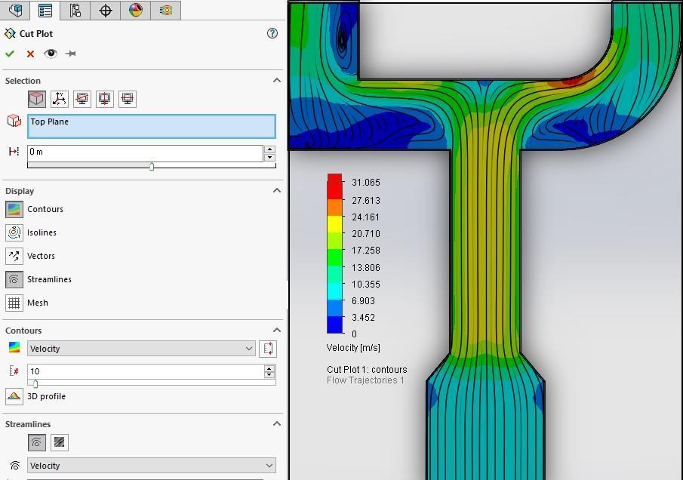Viewport: 683px width, 480px height.
Task: Collapse the Display section
Action: click(x=277, y=190)
